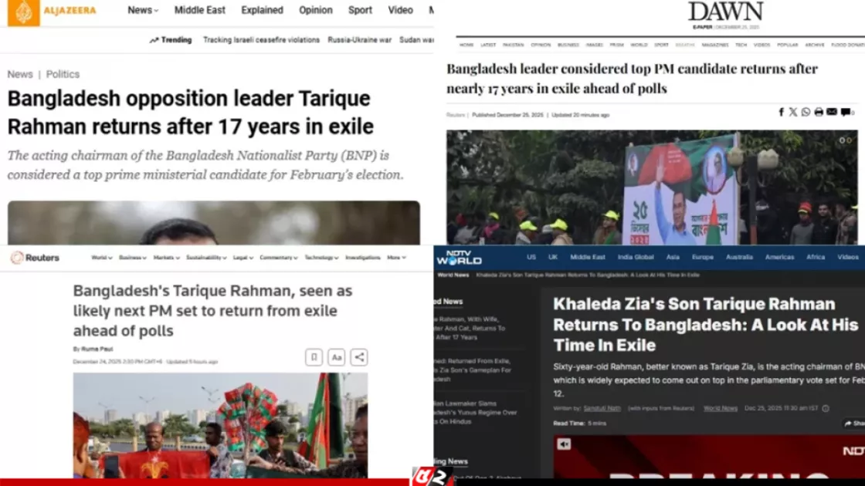Unmute the NDTV video speaker icon
865x486 pixels.
(x=564, y=444)
